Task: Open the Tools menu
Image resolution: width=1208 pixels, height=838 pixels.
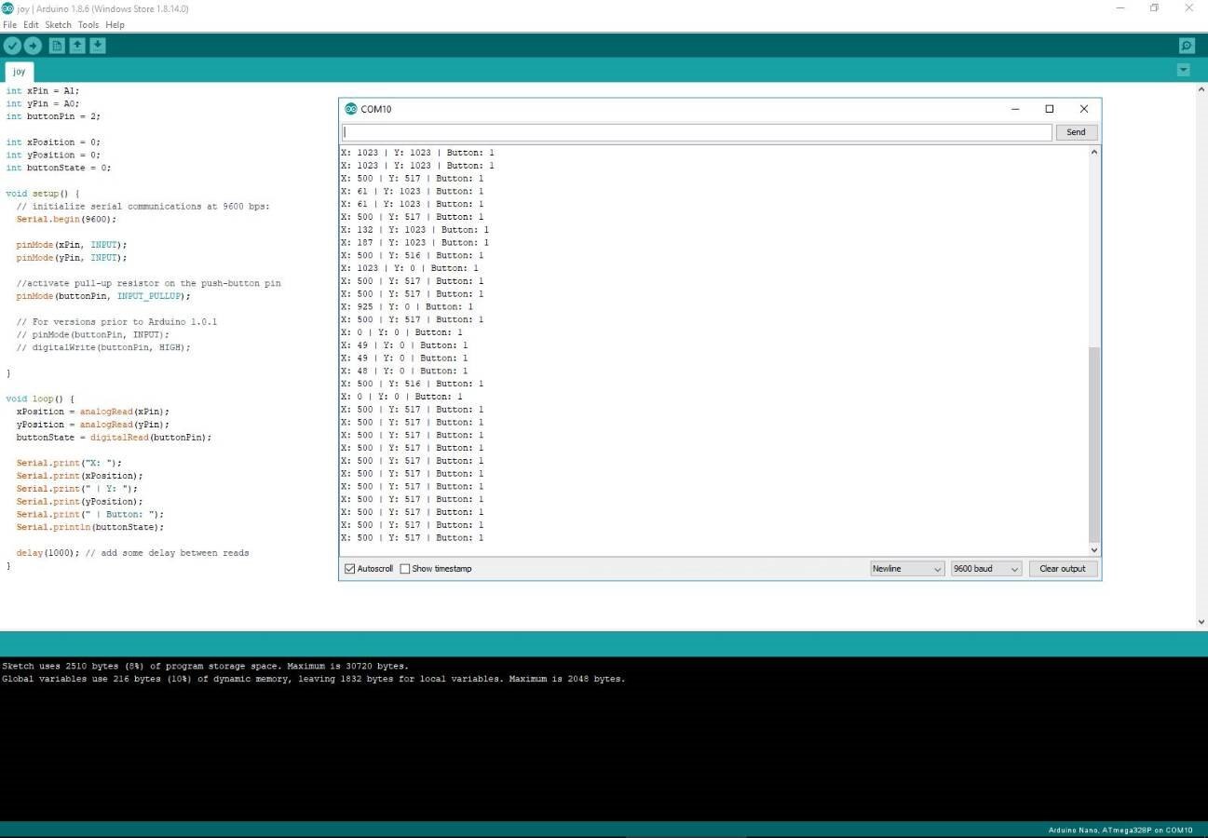Action: point(88,25)
